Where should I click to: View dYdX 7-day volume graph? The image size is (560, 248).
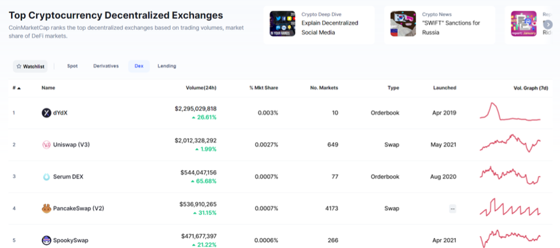pos(510,112)
